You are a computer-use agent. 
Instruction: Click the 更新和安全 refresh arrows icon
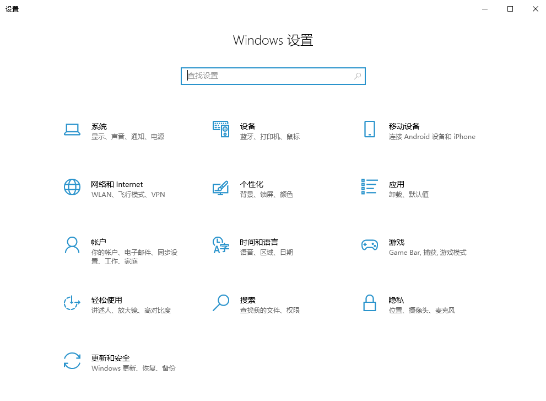click(72, 361)
